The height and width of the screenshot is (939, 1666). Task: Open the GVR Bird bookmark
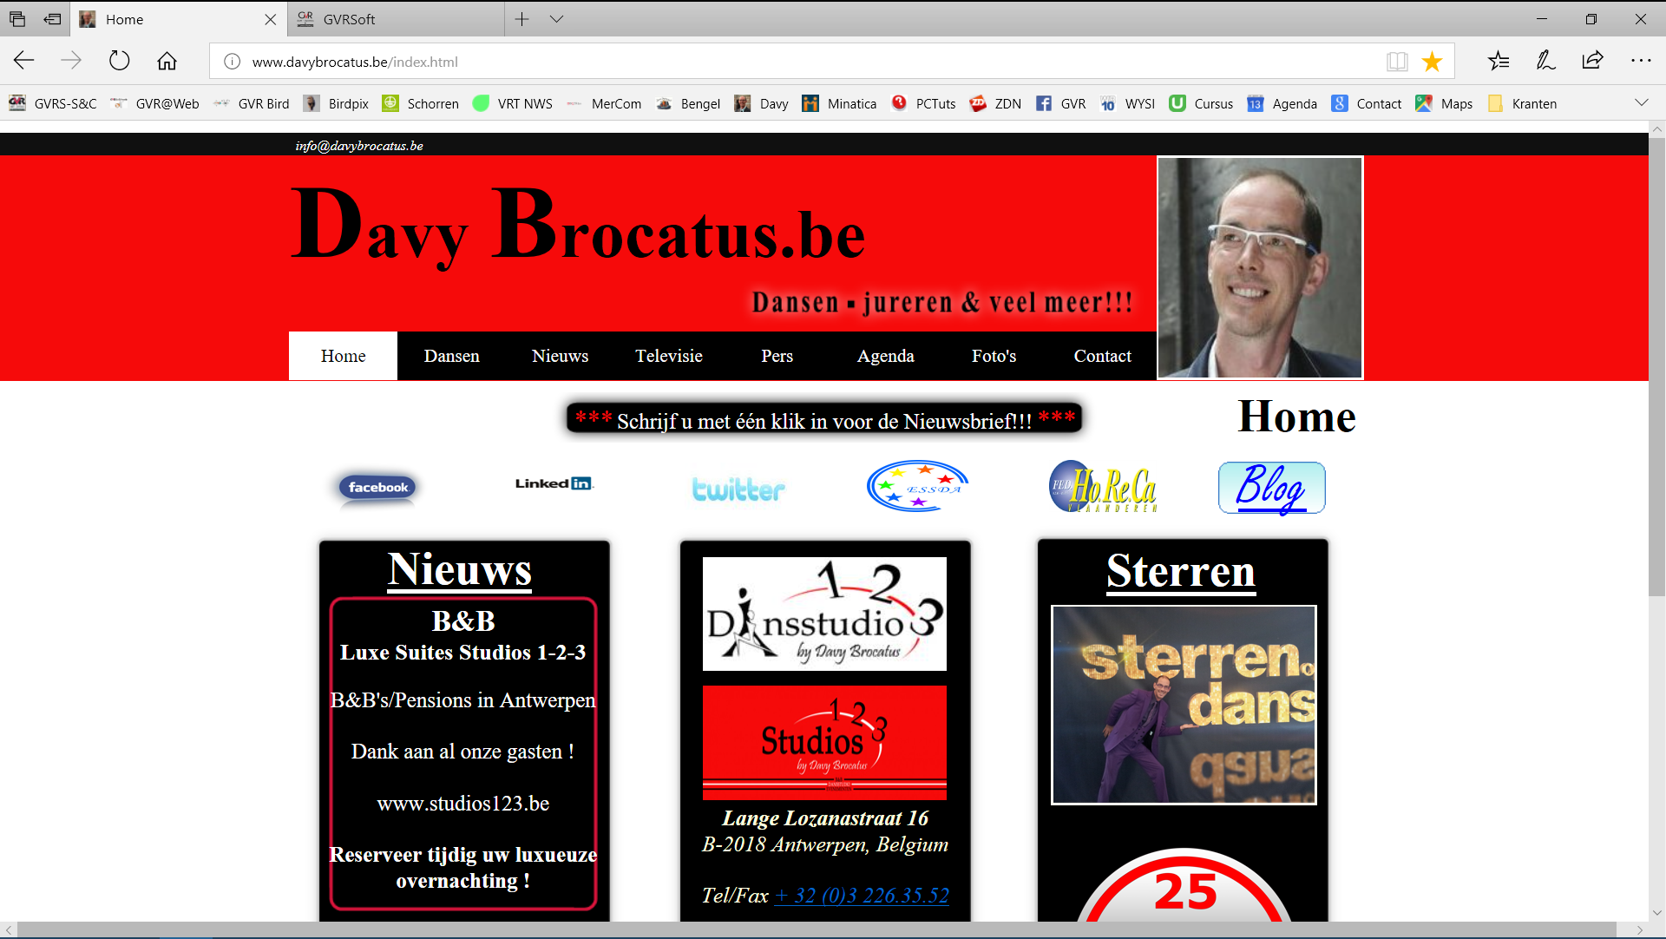(251, 103)
